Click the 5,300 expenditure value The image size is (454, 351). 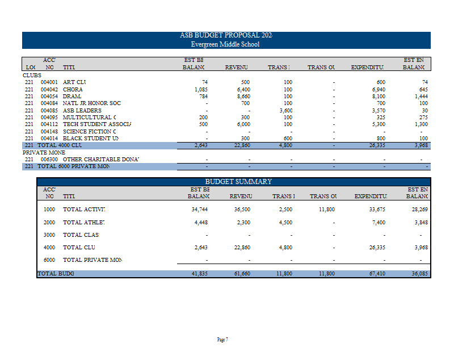[x=379, y=124]
